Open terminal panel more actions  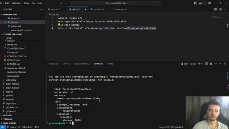(x=215, y=64)
